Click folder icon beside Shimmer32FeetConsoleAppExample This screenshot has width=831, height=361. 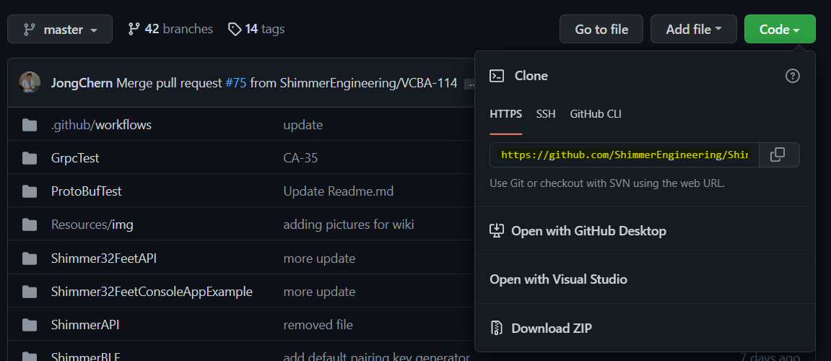point(30,292)
